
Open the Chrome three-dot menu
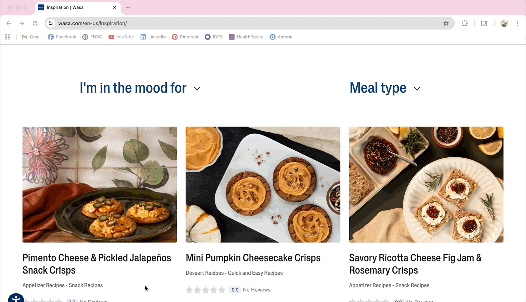518,23
